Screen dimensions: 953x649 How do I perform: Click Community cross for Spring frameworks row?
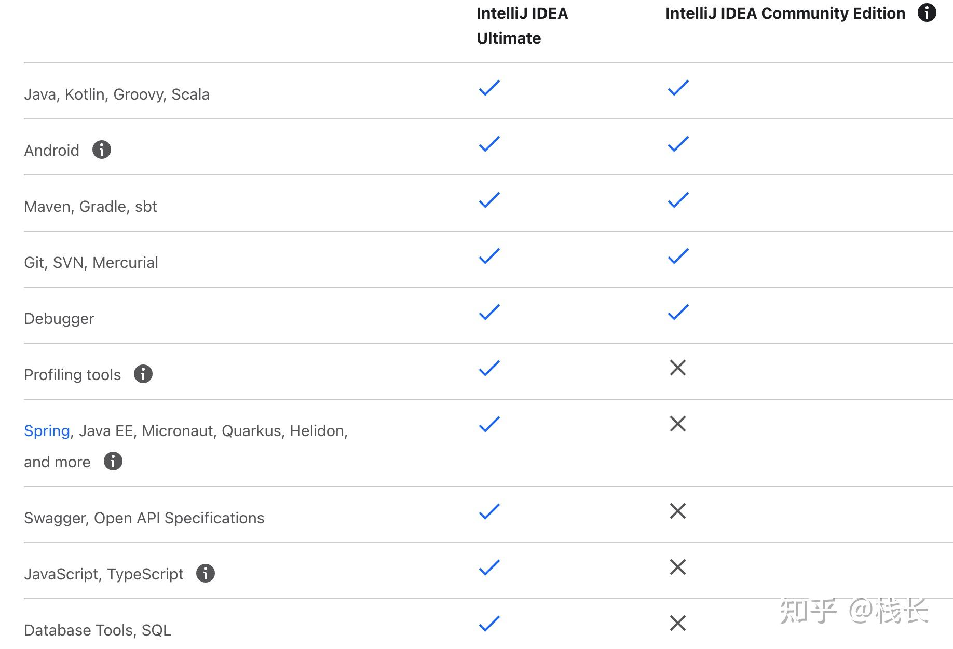tap(678, 424)
